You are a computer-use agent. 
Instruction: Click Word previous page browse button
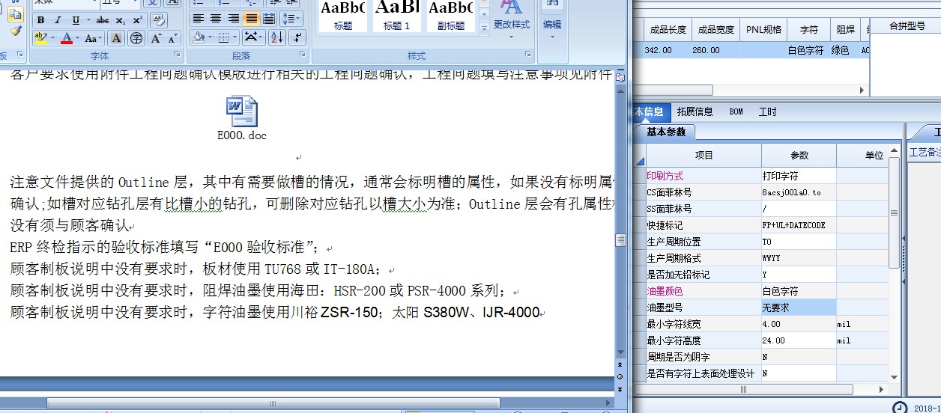coord(620,366)
